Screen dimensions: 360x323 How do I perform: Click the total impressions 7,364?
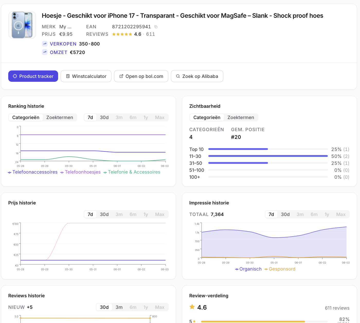point(217,214)
